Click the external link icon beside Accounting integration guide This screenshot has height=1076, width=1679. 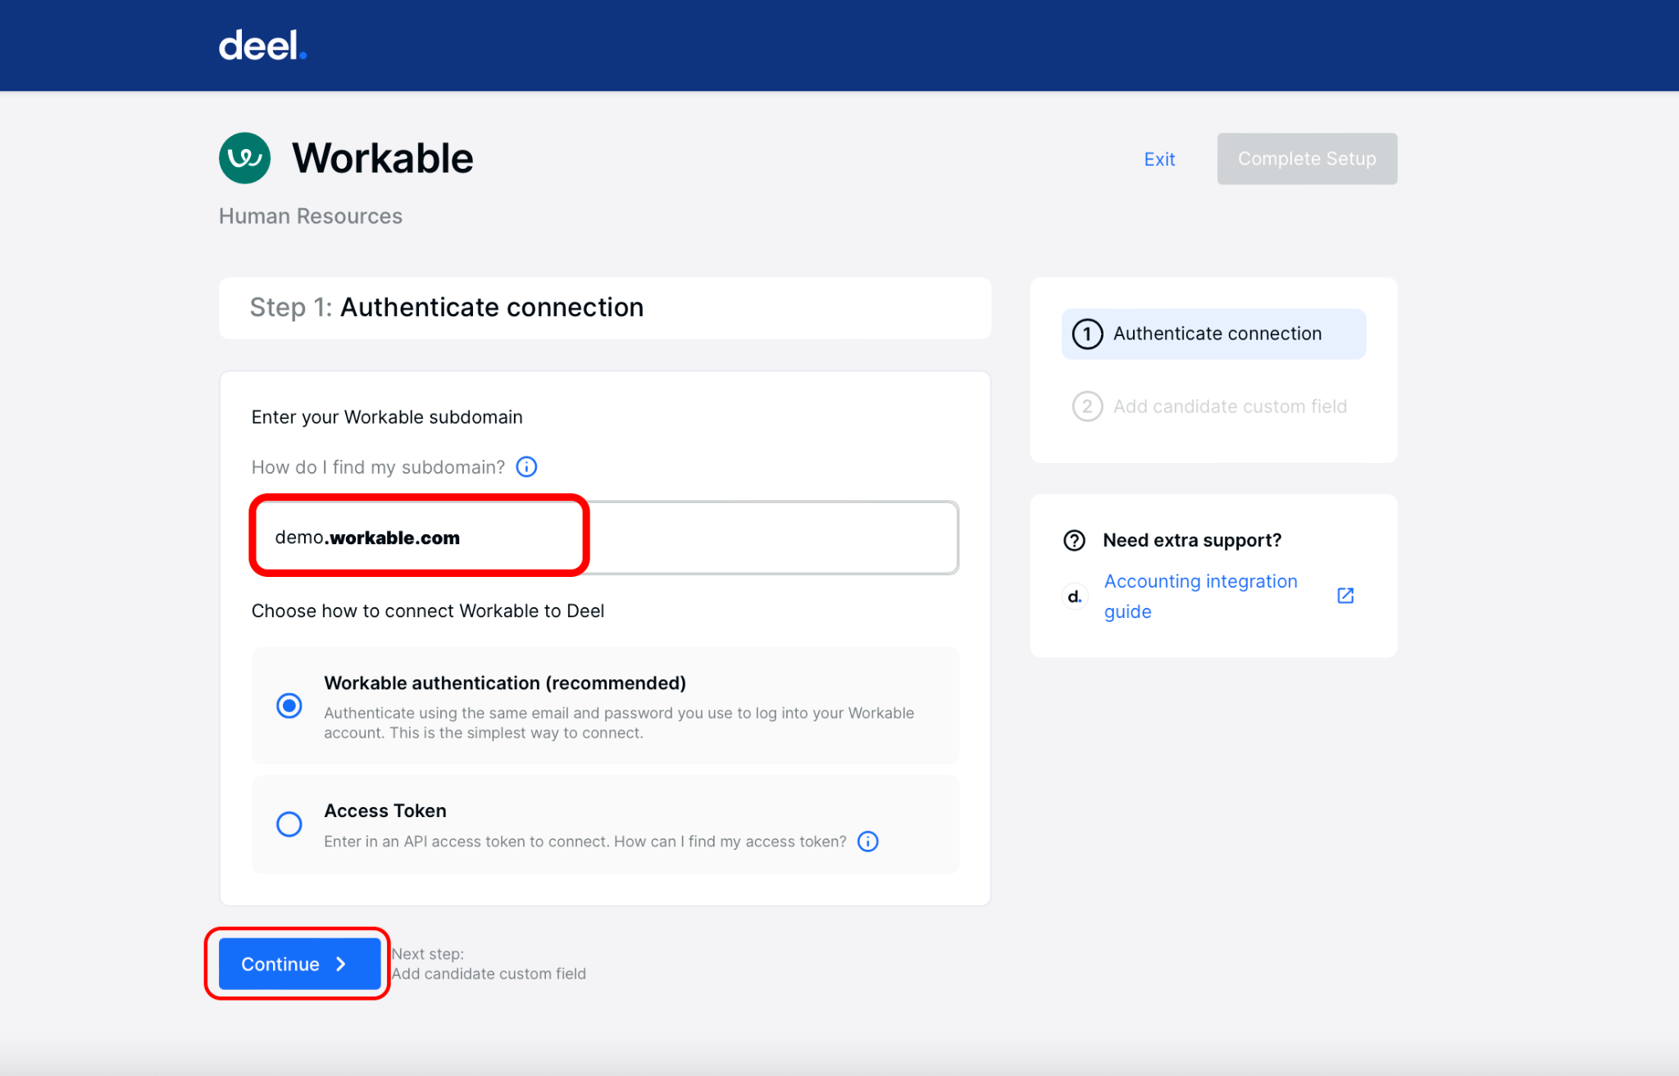point(1345,595)
